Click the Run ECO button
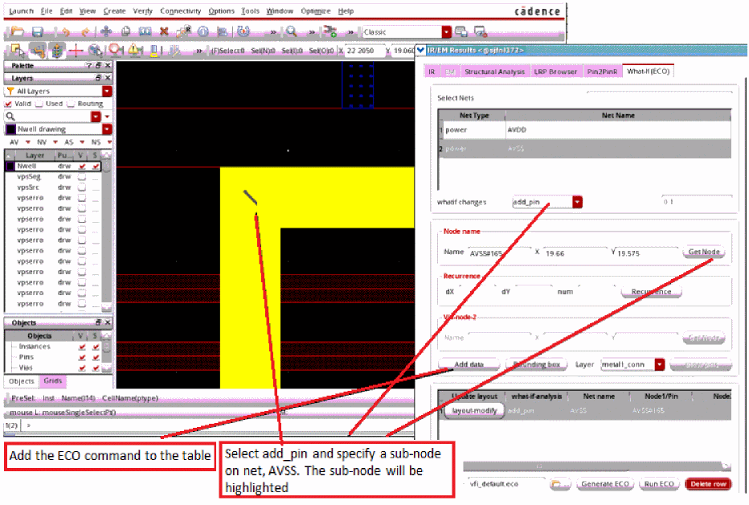The height and width of the screenshot is (505, 749). point(659,484)
